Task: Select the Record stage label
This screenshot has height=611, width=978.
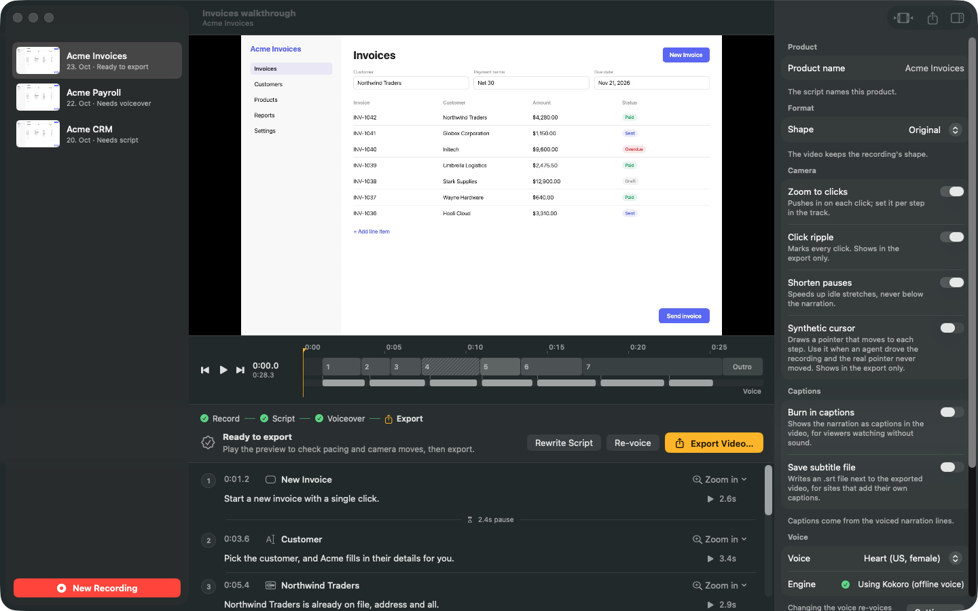Action: [226, 419]
